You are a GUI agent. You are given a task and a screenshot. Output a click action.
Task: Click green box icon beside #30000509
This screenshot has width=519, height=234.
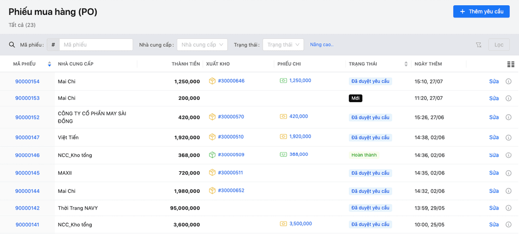pos(212,155)
